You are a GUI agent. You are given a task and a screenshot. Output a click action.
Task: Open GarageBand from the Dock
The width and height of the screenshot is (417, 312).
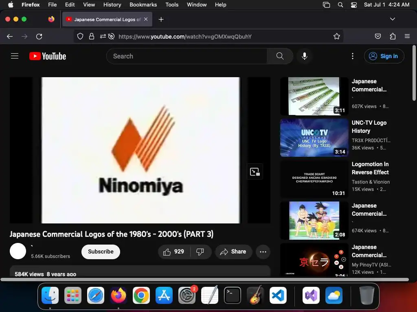tap(255, 295)
